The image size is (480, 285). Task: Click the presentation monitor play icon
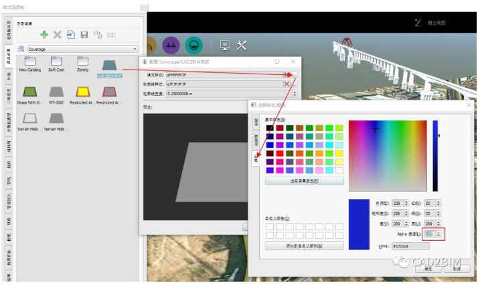(x=225, y=45)
